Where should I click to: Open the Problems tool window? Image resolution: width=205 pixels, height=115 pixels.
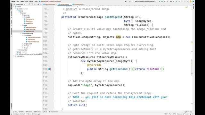tap(29, 112)
